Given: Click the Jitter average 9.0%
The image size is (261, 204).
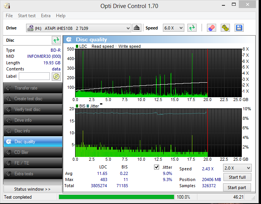Looking at the screenshot, I should pyautogui.click(x=167, y=173).
